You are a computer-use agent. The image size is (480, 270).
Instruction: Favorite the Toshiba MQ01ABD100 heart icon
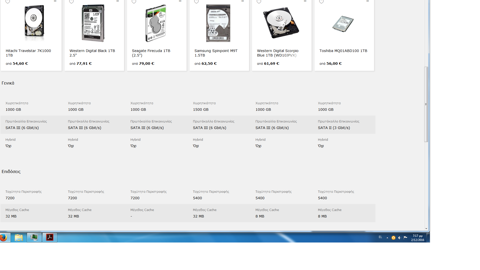321,2
